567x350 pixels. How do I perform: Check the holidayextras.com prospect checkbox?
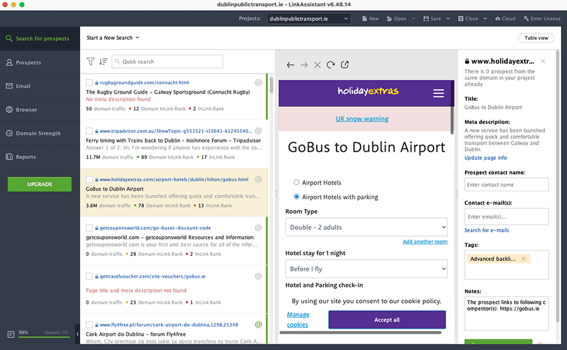click(x=89, y=179)
